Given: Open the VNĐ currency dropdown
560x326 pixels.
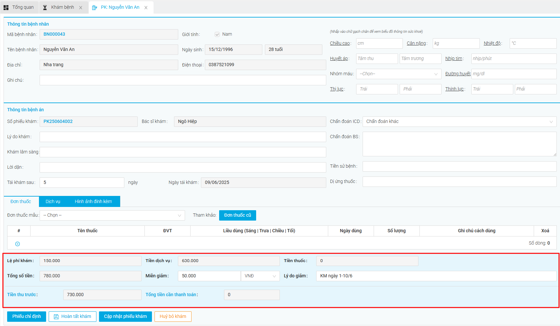Looking at the screenshot, I should (x=260, y=276).
